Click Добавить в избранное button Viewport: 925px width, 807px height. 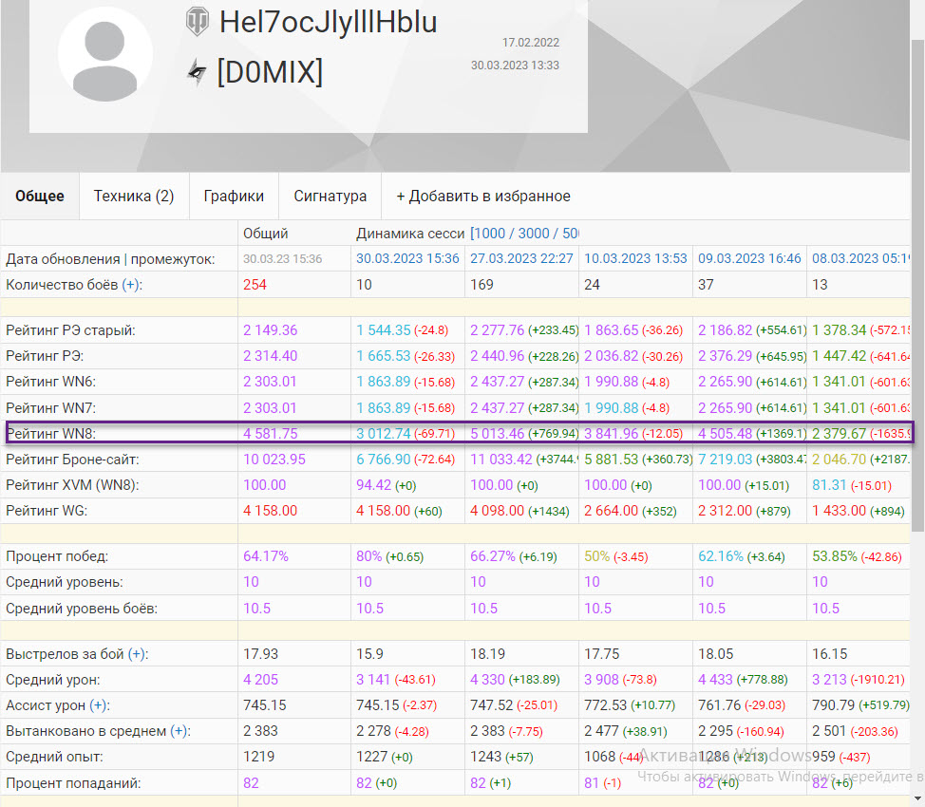pyautogui.click(x=482, y=197)
